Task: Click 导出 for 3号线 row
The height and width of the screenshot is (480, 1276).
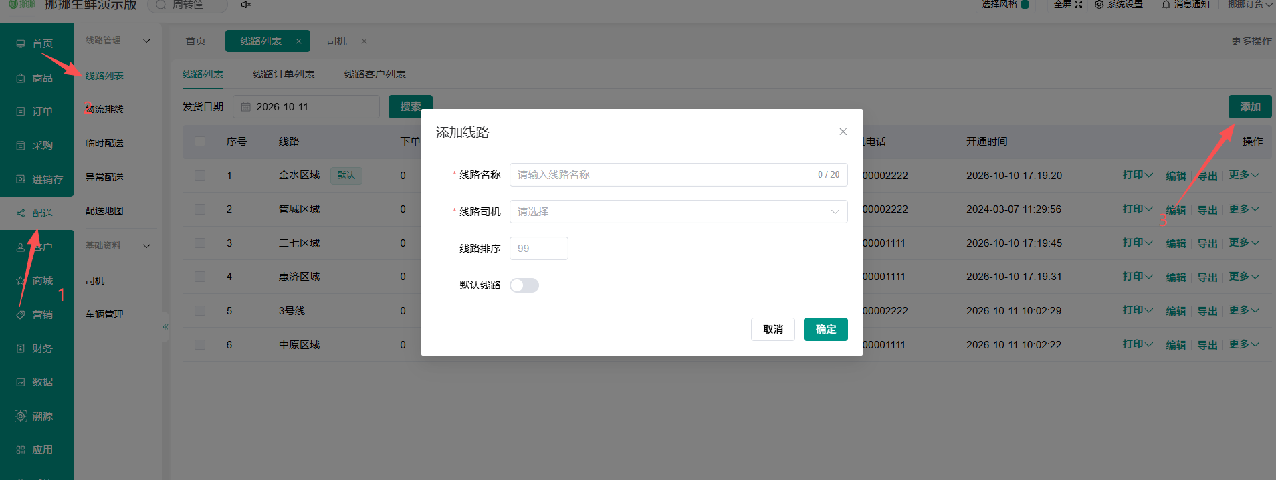Action: pos(1207,311)
